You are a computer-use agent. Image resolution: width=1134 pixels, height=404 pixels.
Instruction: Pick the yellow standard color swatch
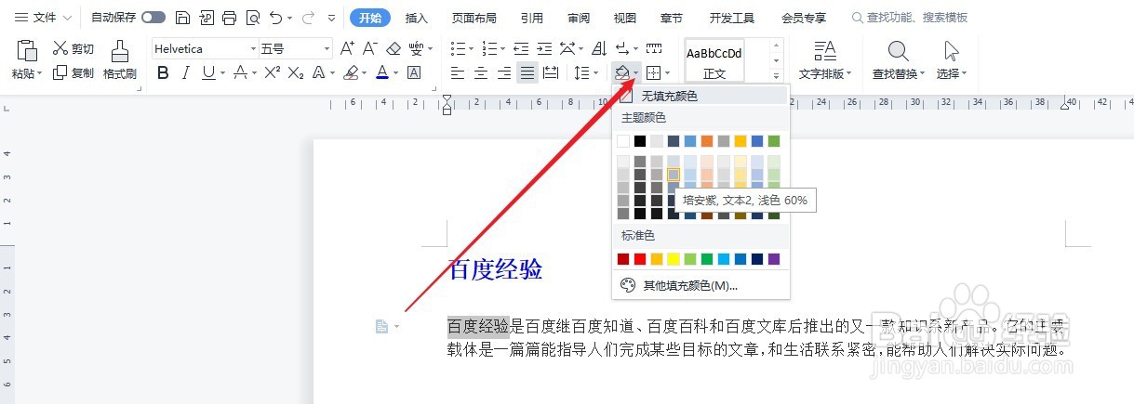pos(674,259)
